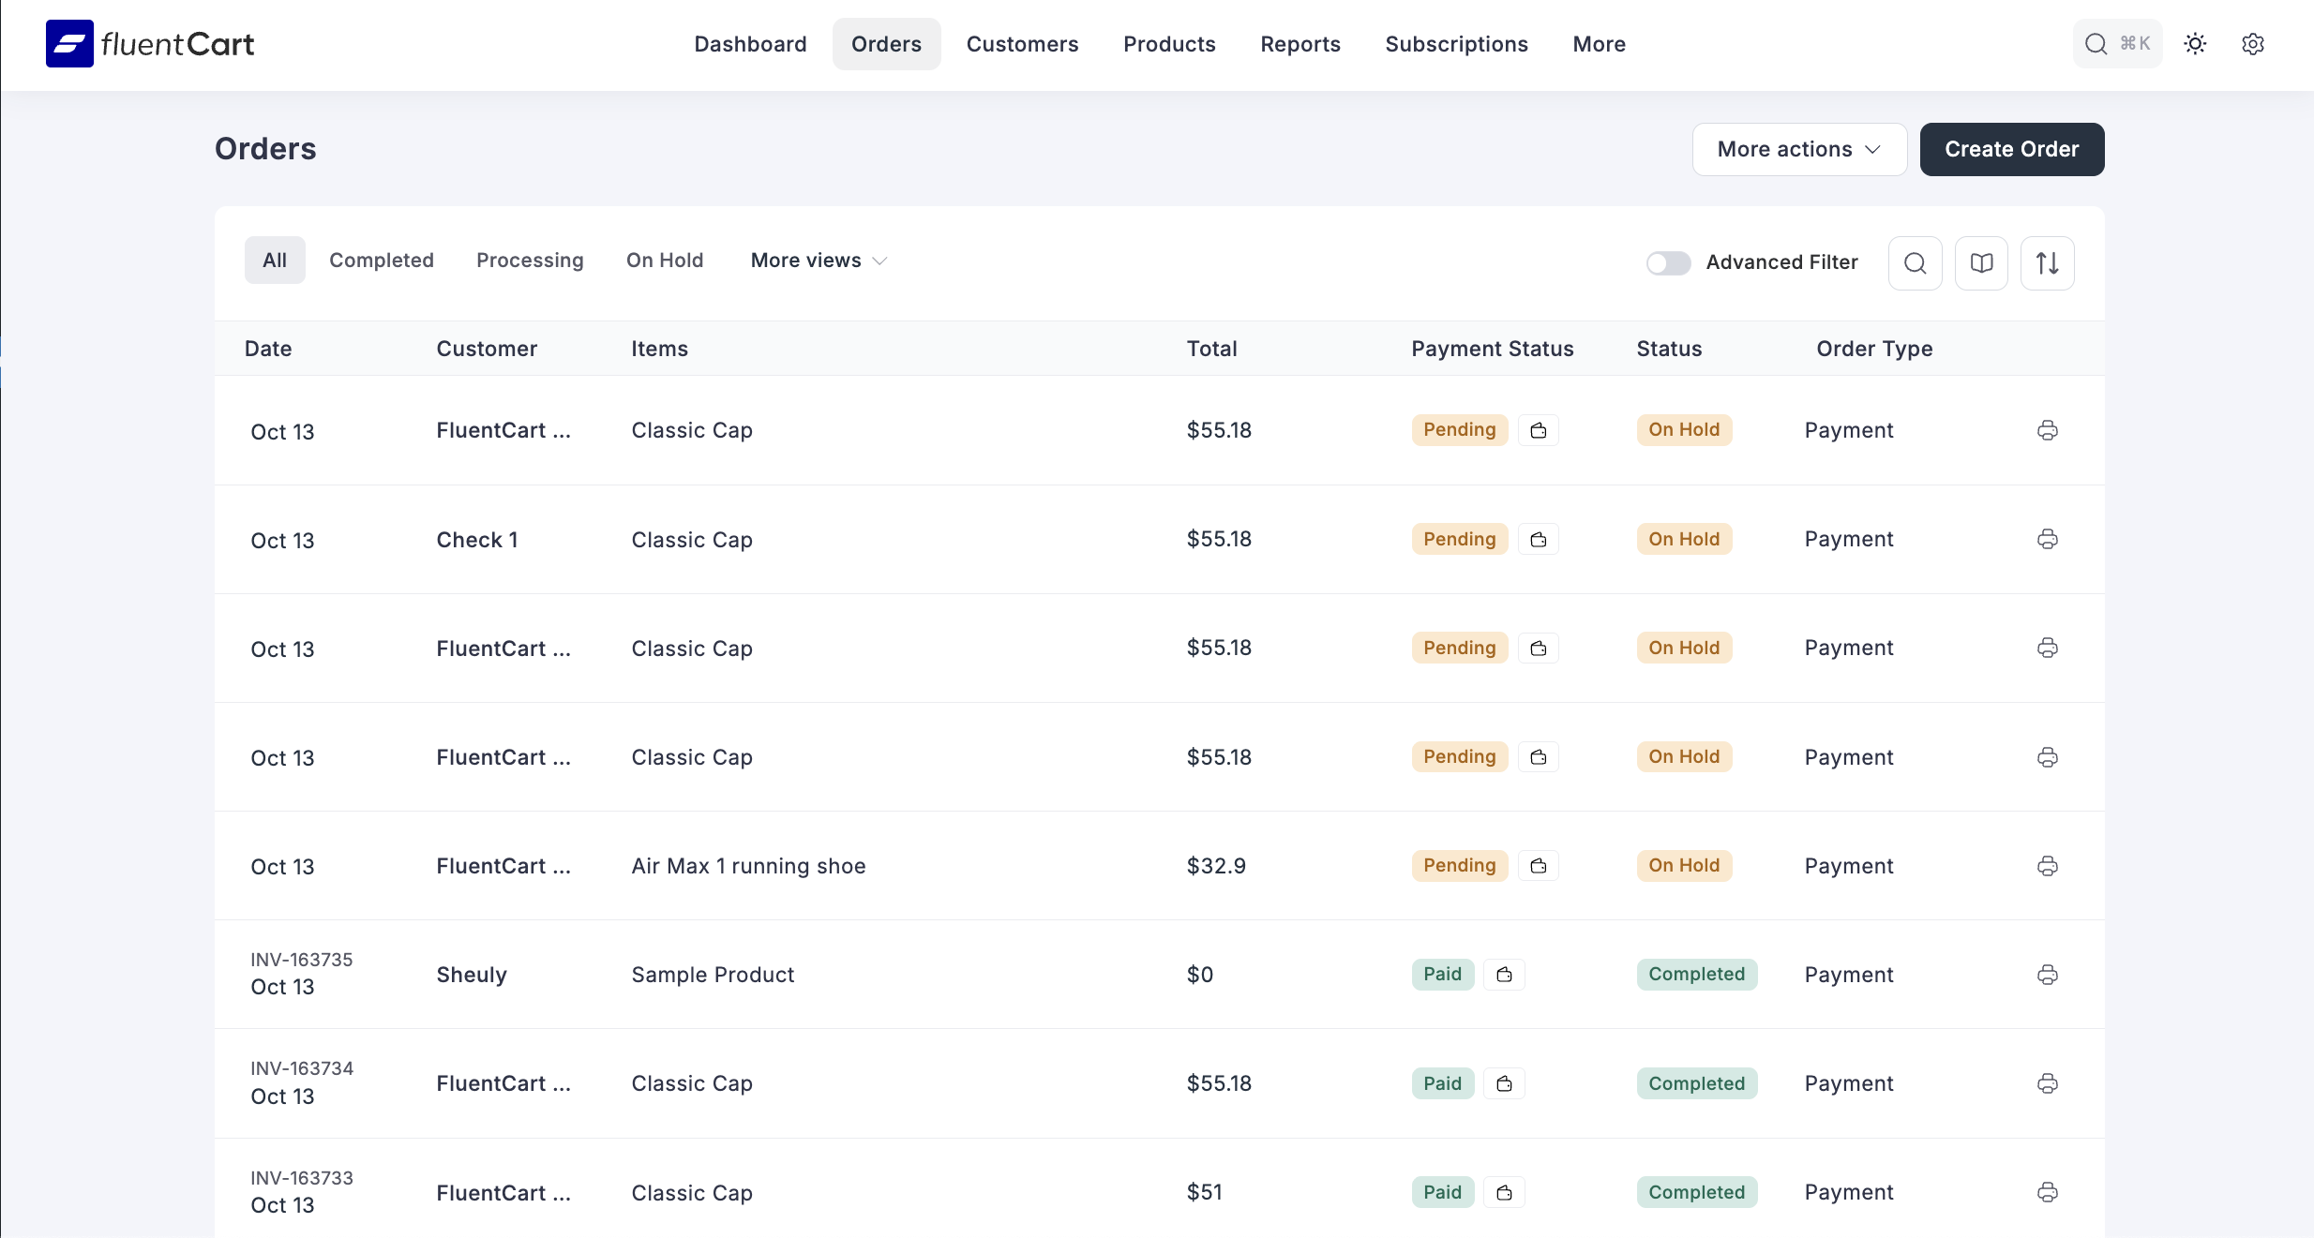
Task: Expand the More views dropdown
Action: point(819,261)
